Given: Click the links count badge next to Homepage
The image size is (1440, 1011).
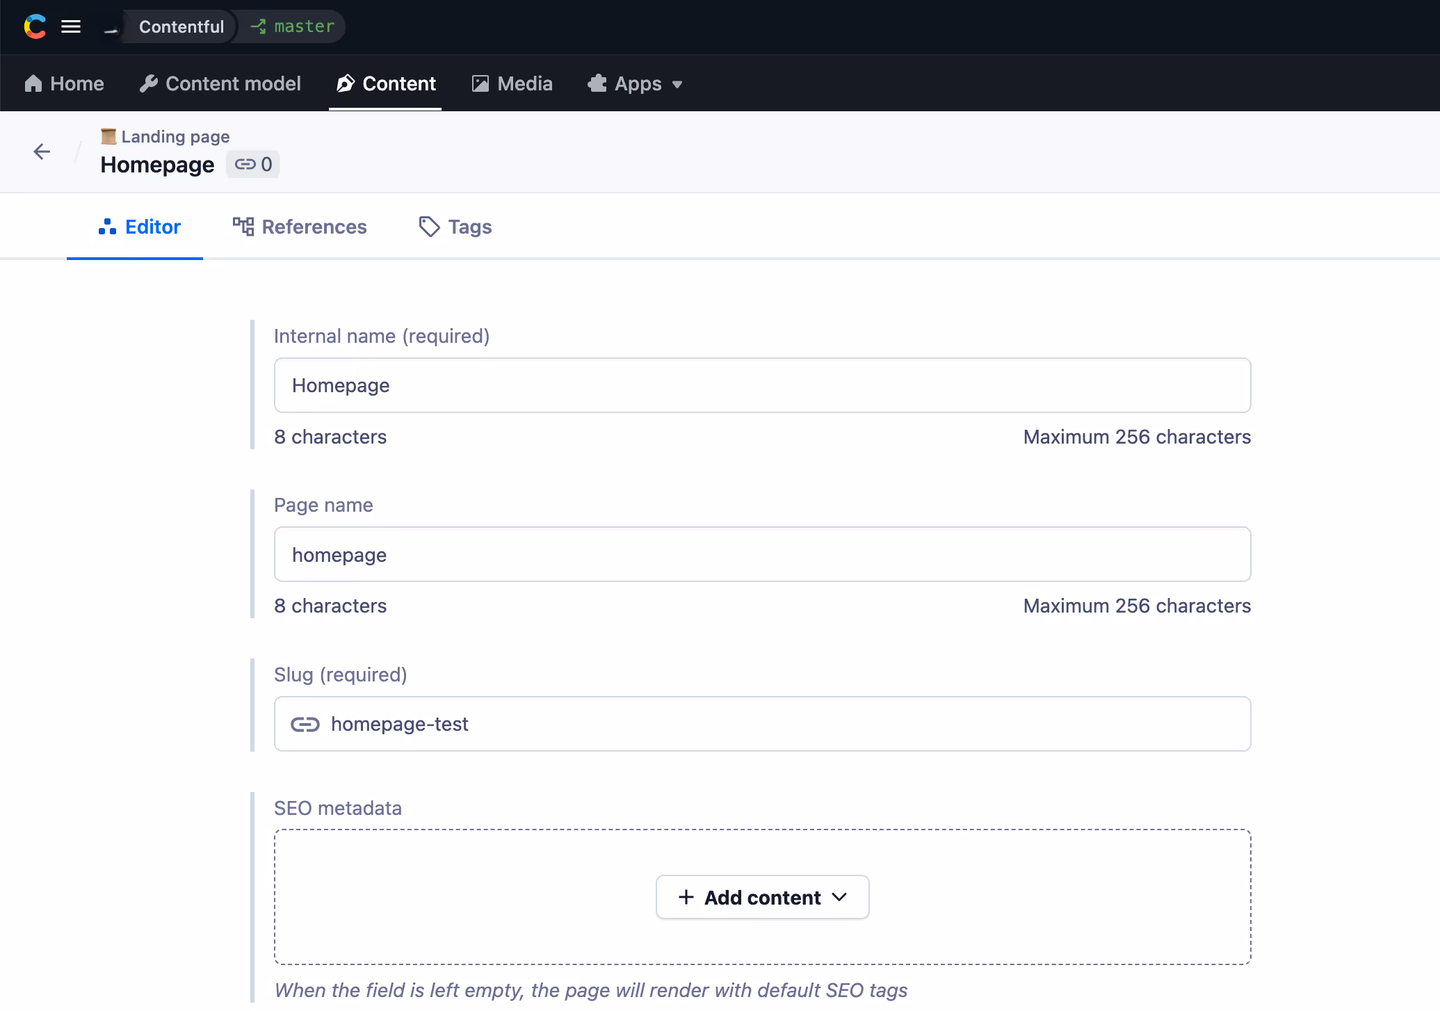Looking at the screenshot, I should click(x=252, y=164).
